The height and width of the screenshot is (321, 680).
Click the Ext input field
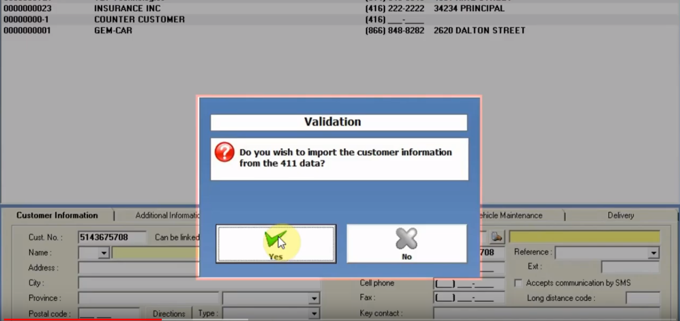(630, 267)
